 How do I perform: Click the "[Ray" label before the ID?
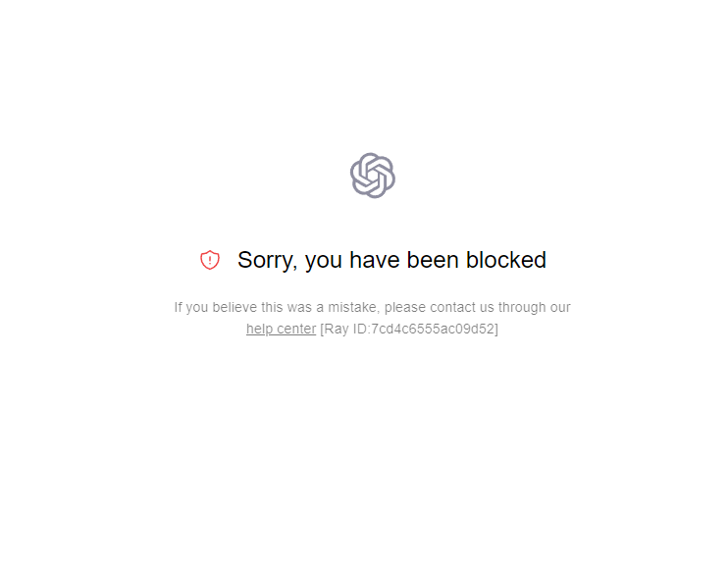(335, 329)
